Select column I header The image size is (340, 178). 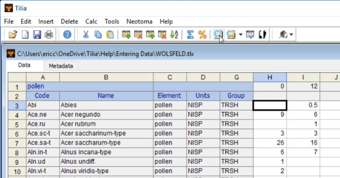tap(303, 77)
